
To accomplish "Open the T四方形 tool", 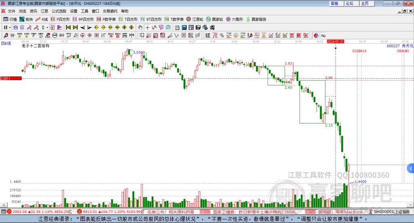I will (128, 19).
